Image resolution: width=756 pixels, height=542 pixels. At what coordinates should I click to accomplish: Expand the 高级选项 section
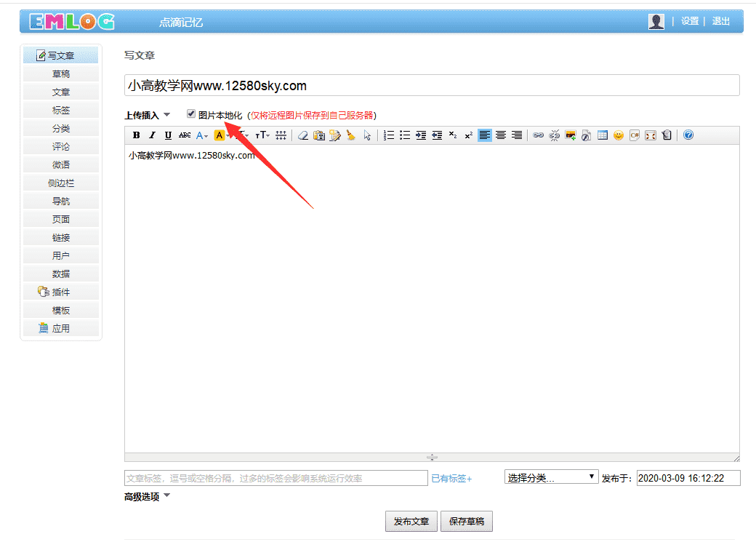click(148, 497)
